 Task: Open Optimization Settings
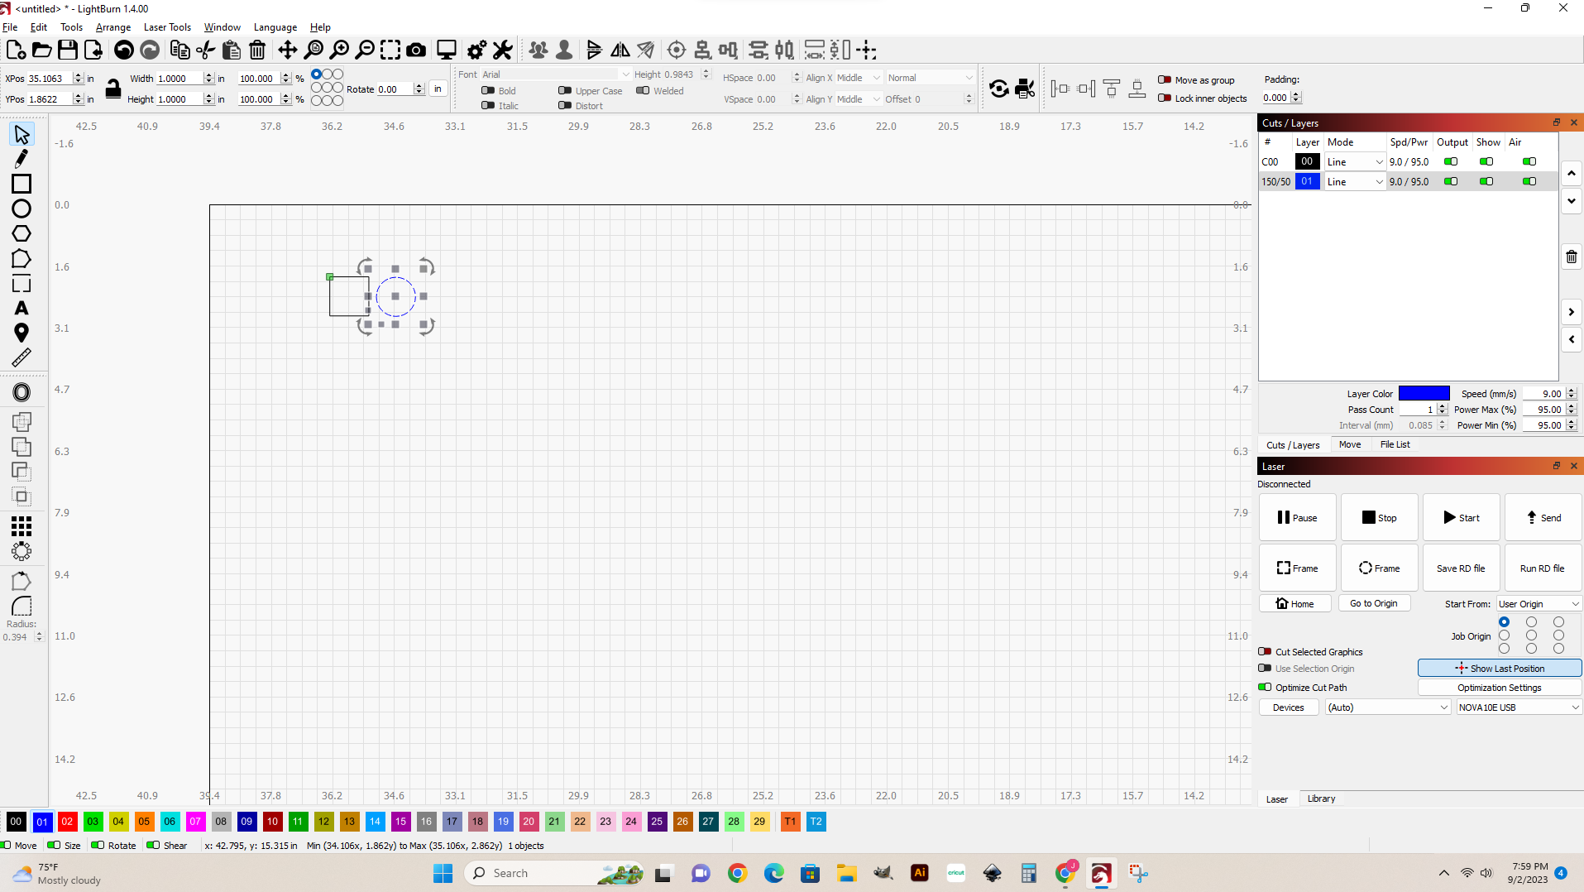click(x=1499, y=688)
